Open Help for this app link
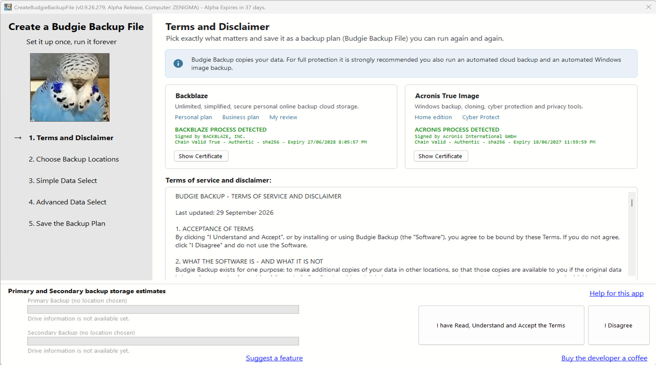This screenshot has width=656, height=365. 617,294
